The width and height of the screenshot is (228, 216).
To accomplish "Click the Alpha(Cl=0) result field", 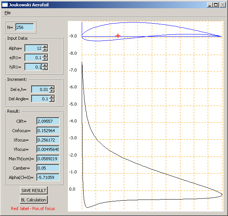I will pos(48,177).
